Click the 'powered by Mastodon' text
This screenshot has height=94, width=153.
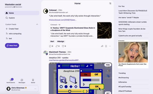pos(13,7)
